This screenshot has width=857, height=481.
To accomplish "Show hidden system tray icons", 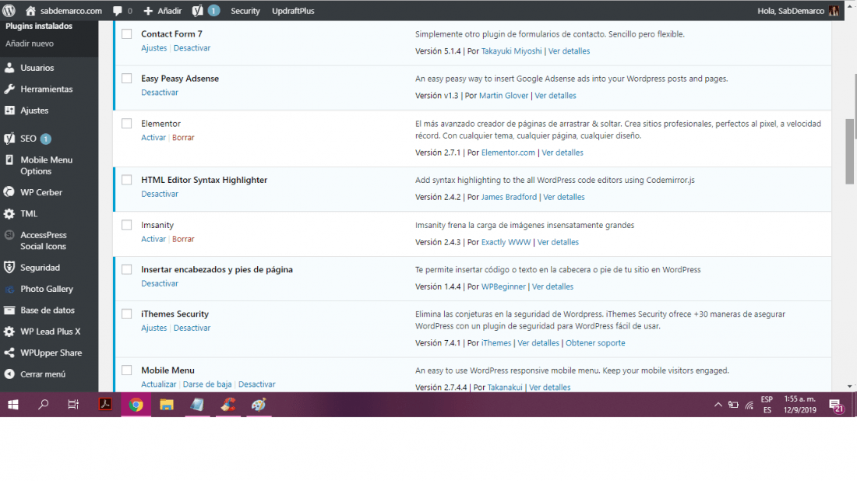I will point(718,405).
